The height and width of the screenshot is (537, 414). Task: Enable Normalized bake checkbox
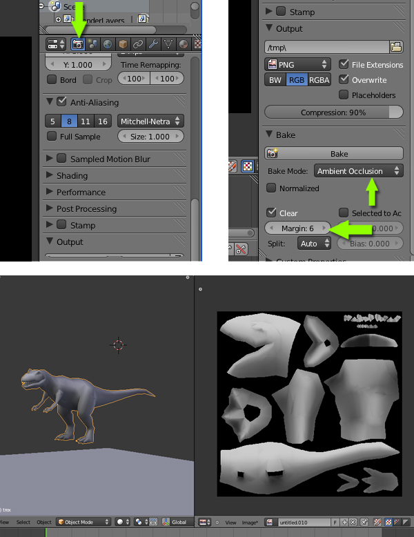coord(271,188)
